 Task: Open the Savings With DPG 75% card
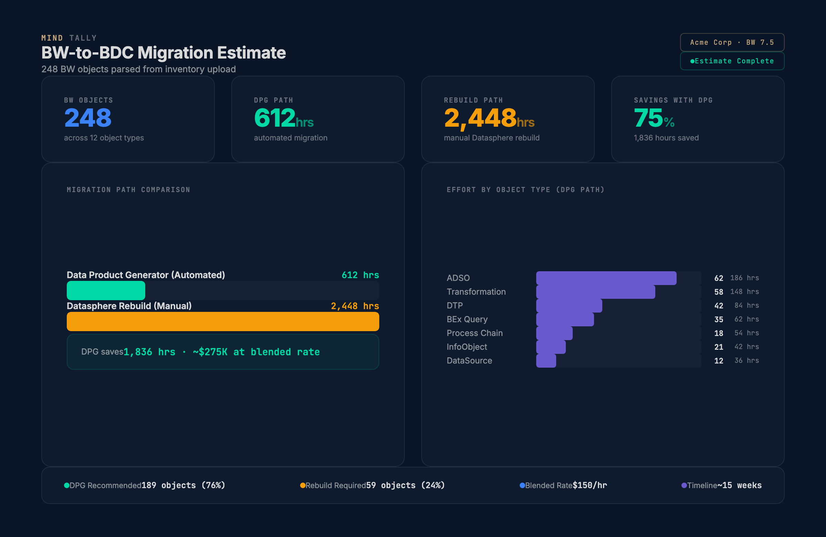tap(698, 119)
